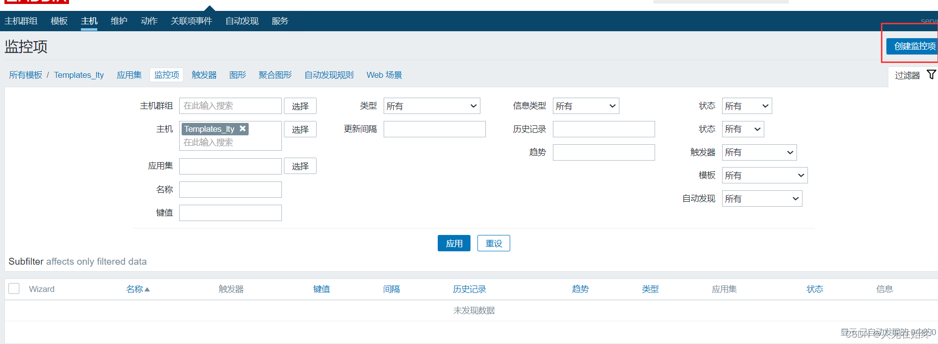Open the 模板 filter dropdown
The image size is (938, 344).
(765, 175)
